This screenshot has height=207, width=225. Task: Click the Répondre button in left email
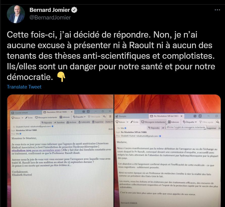[47, 123]
